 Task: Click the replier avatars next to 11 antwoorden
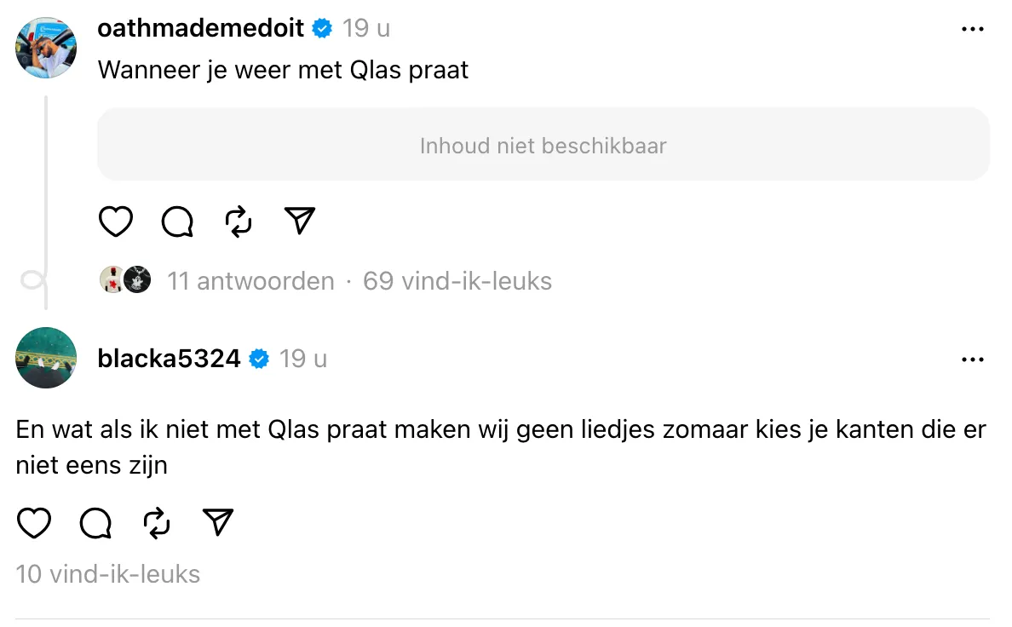[125, 279]
